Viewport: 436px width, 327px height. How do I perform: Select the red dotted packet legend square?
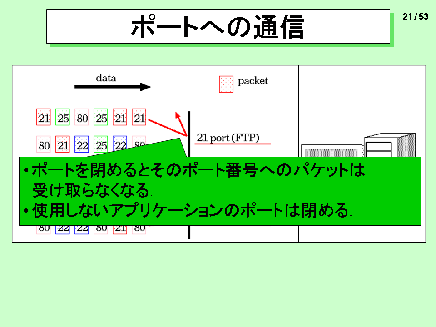point(226,84)
